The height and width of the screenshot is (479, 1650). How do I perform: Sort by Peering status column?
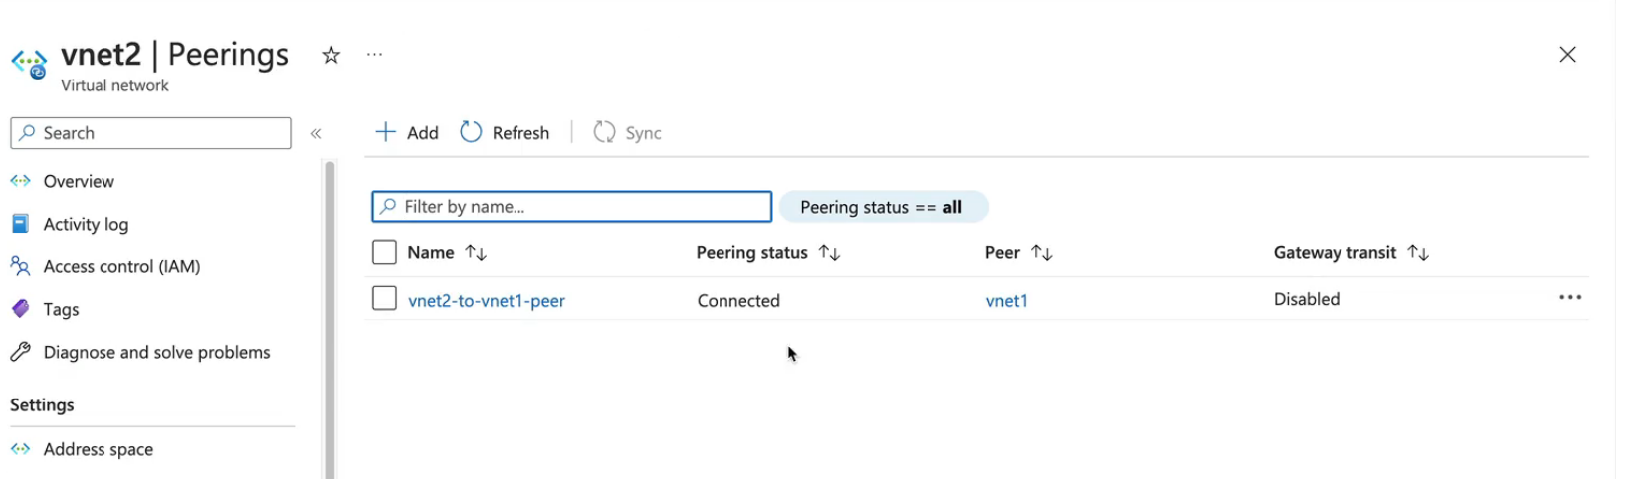[x=829, y=253]
